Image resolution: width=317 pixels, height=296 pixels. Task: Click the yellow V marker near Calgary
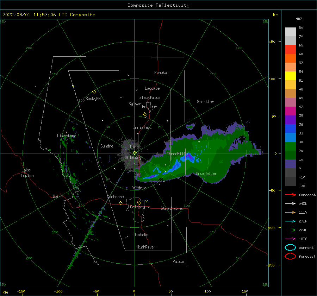(x=147, y=201)
